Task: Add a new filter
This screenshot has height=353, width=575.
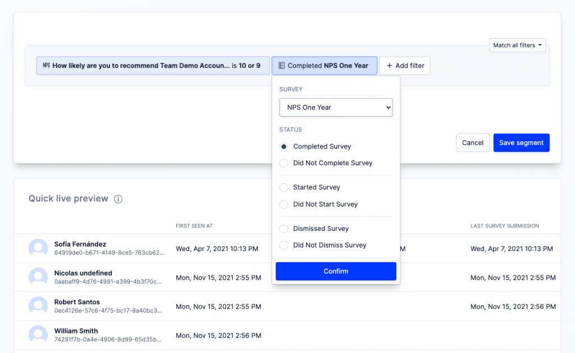Action: point(405,66)
